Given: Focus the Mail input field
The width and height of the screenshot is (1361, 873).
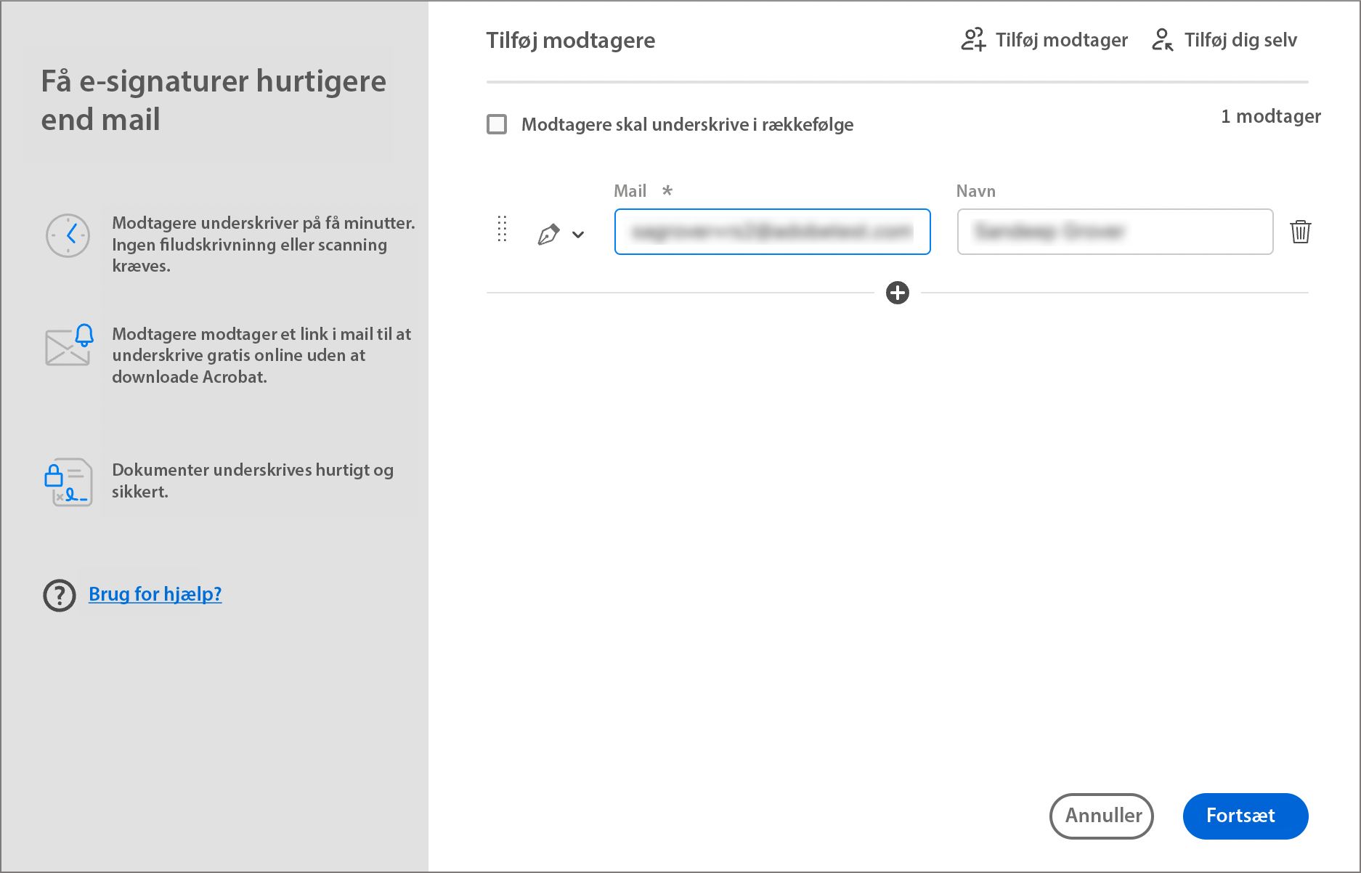Looking at the screenshot, I should click(771, 232).
